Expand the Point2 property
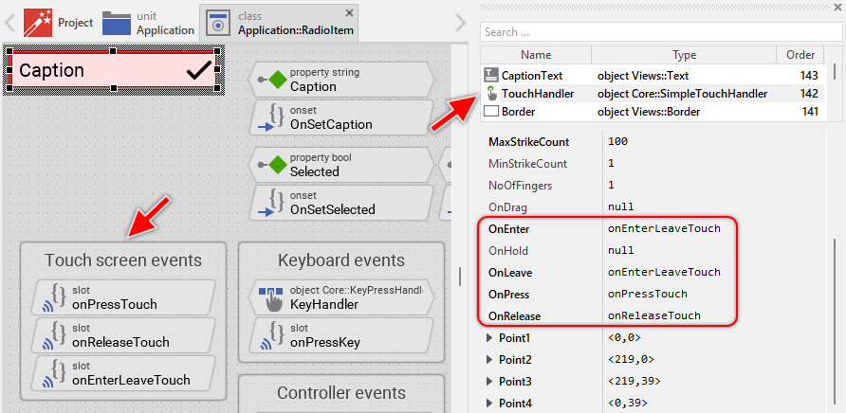The image size is (846, 413). 490,360
